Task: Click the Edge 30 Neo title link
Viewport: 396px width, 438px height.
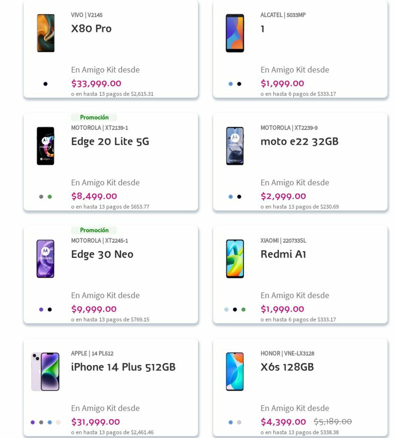Action: (x=102, y=254)
